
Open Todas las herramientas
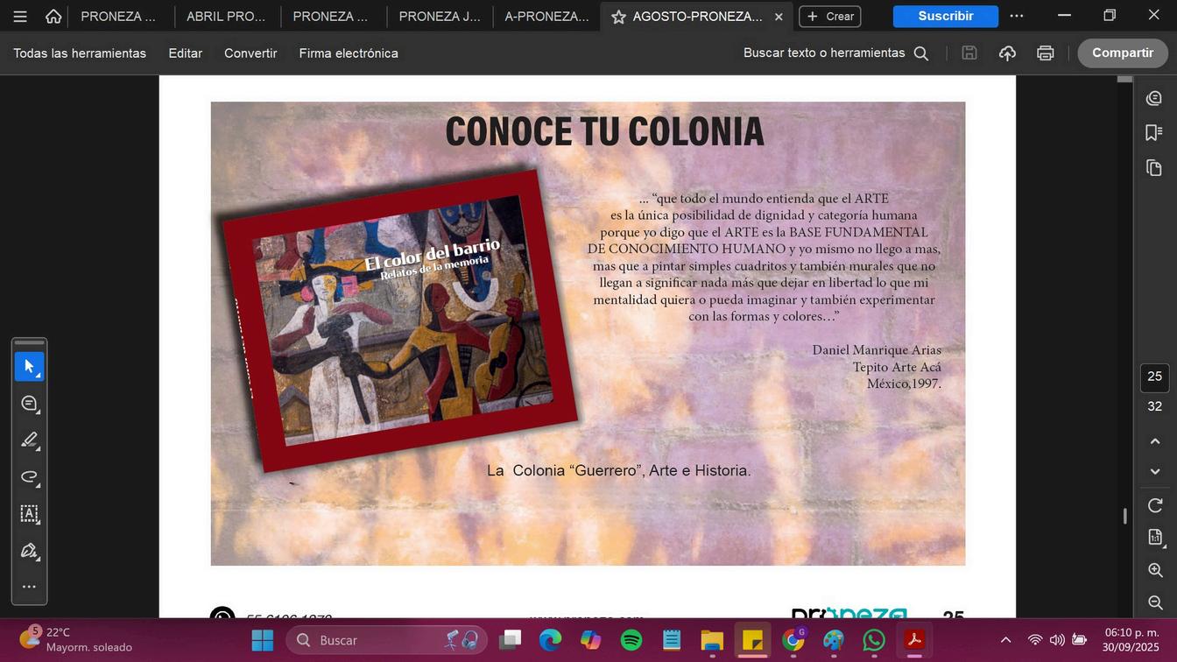(x=80, y=53)
